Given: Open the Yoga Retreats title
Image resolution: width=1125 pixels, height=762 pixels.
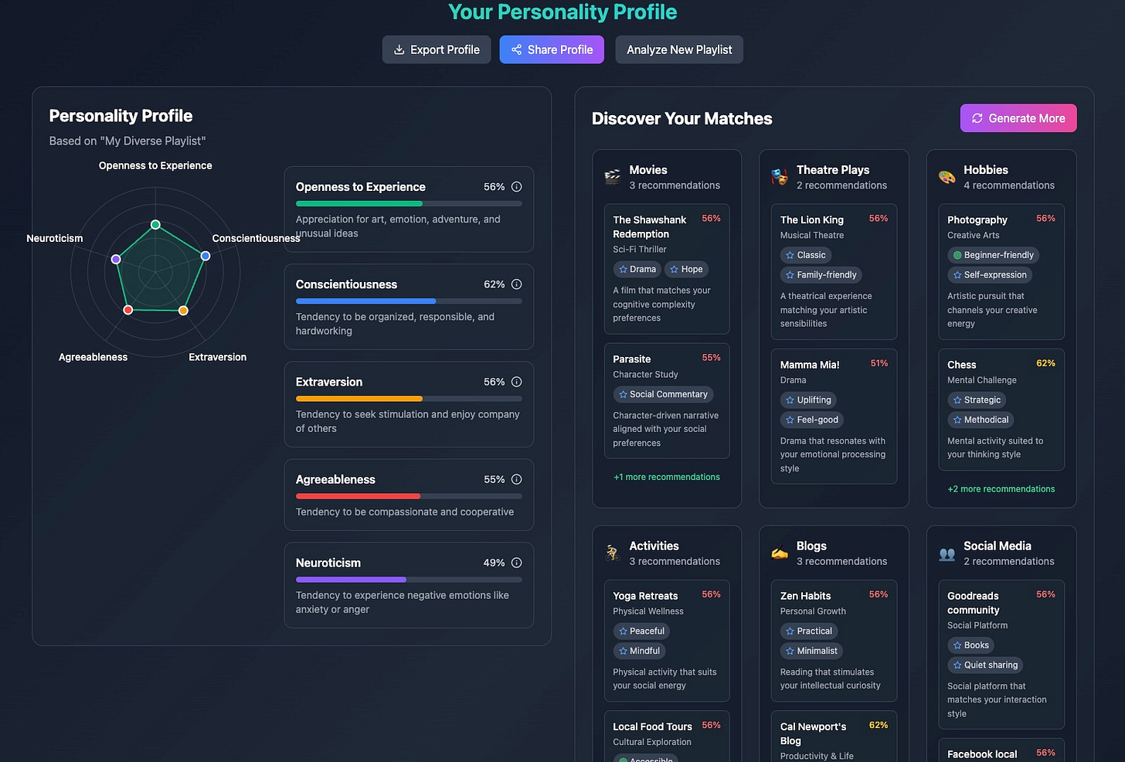Looking at the screenshot, I should (x=645, y=597).
